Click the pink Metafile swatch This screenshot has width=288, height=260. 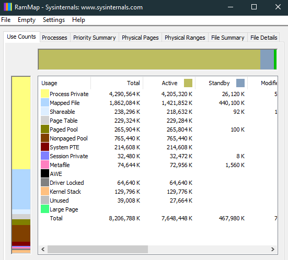tap(45, 164)
